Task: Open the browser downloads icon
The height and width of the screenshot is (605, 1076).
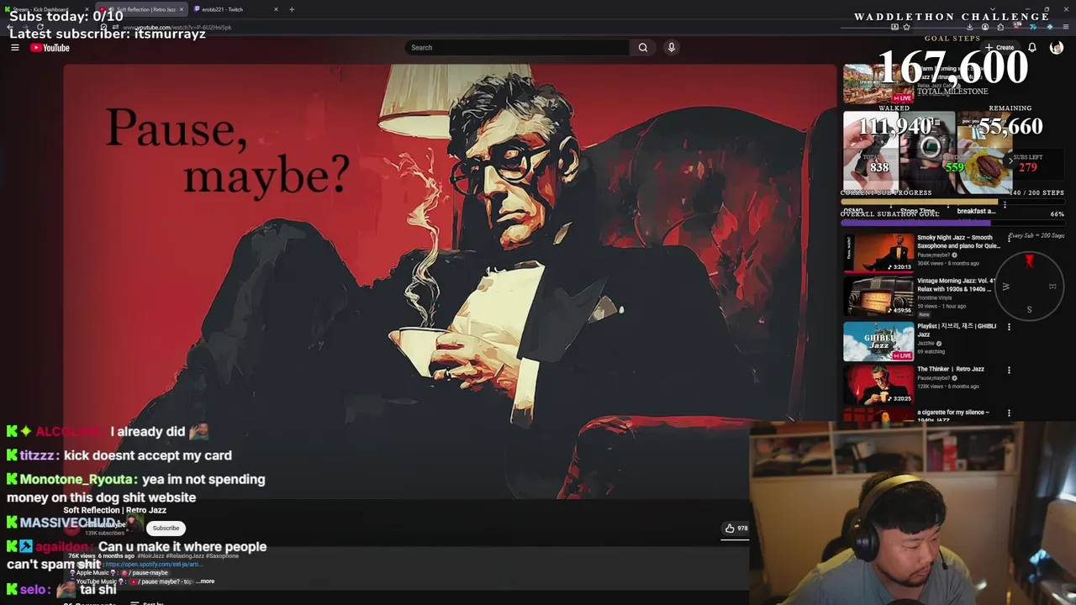Action: tap(969, 27)
